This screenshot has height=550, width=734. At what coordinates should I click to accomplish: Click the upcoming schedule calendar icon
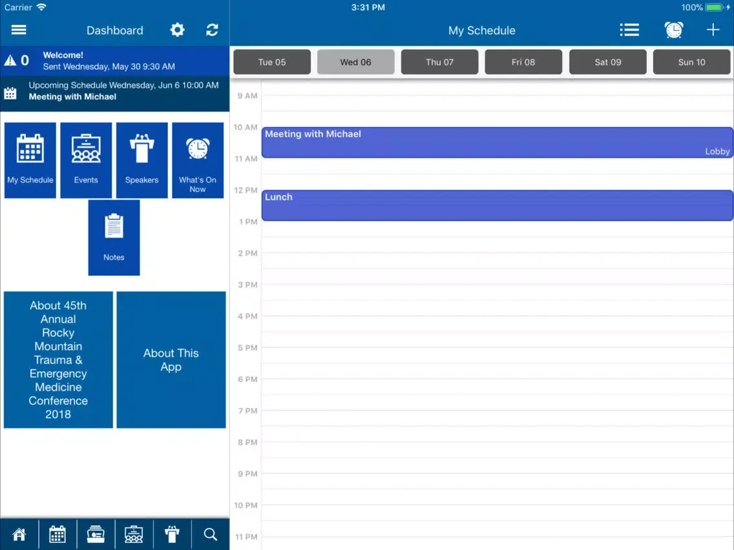[x=10, y=92]
